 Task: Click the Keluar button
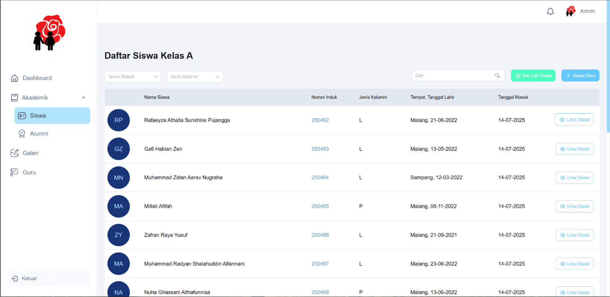pos(48,279)
